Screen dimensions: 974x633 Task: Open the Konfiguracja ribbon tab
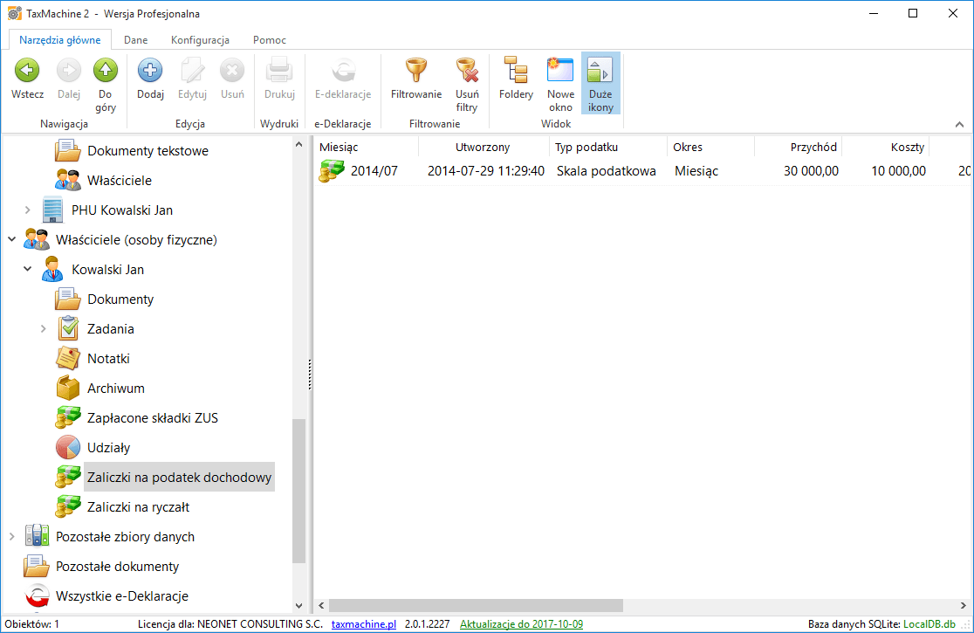click(x=200, y=40)
